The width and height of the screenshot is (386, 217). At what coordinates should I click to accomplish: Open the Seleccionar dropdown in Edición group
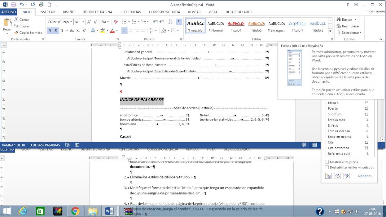click(x=349, y=33)
